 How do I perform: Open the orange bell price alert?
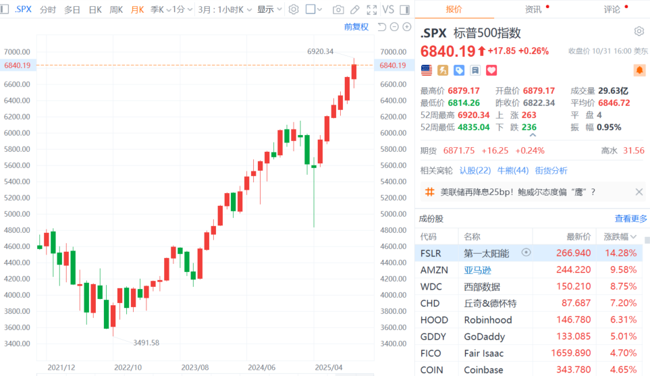click(x=640, y=70)
